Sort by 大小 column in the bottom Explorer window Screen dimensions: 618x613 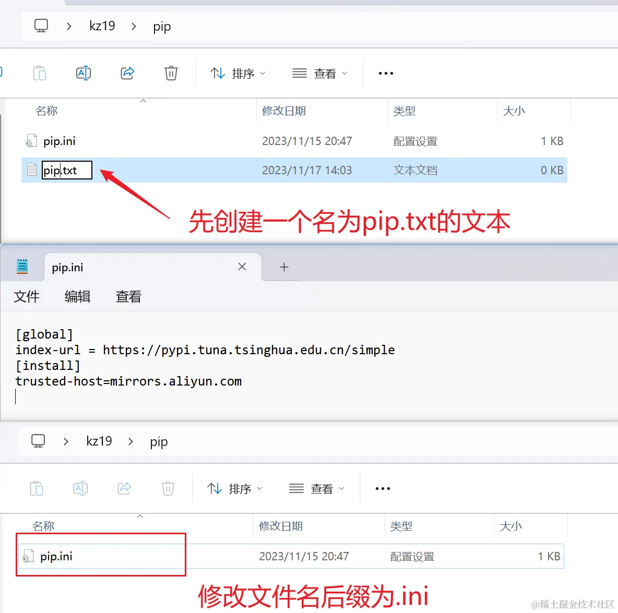pos(511,526)
